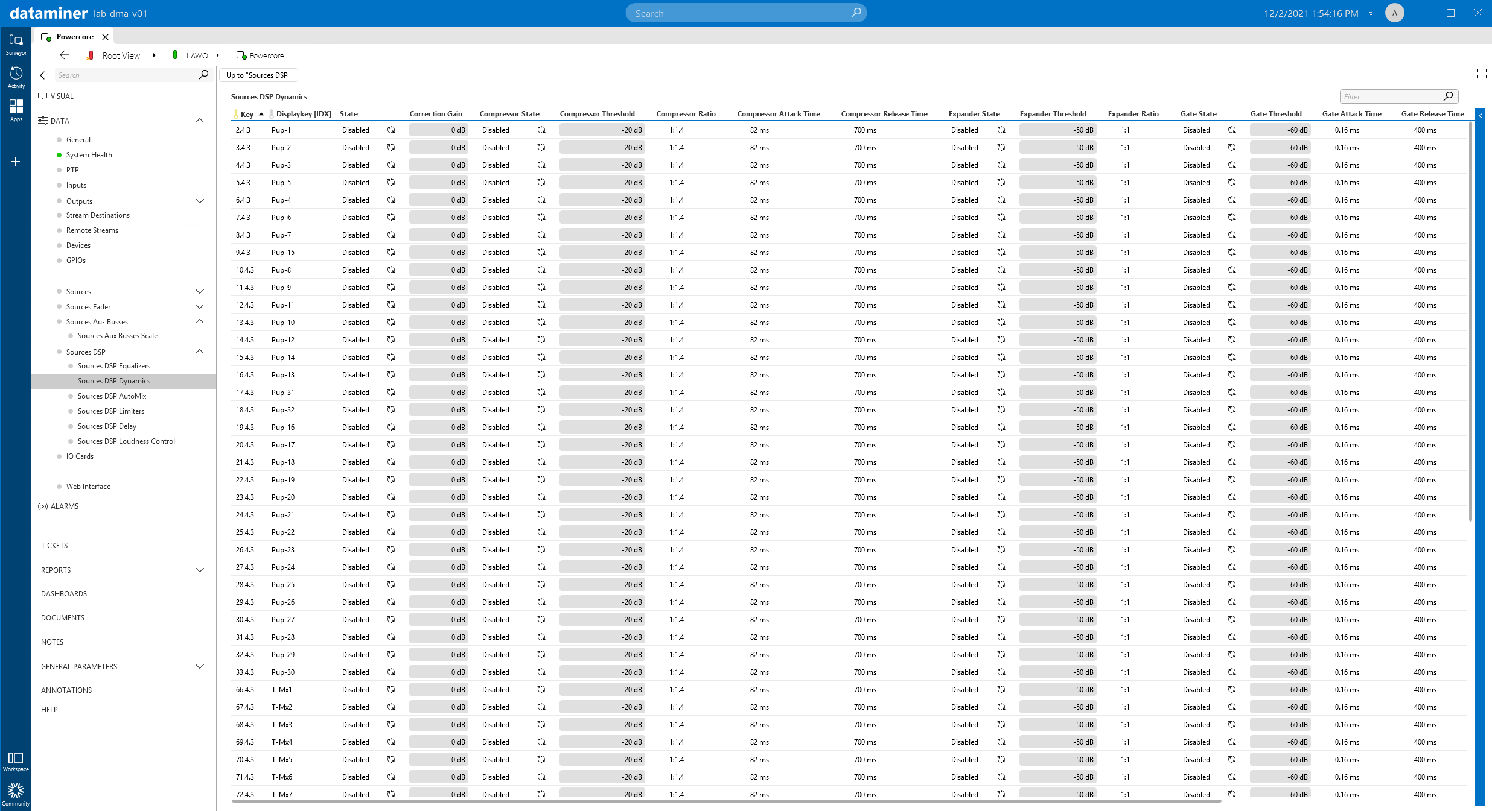Select Sources DSP AutoMix tree item
This screenshot has height=811, width=1492.
pyautogui.click(x=112, y=396)
